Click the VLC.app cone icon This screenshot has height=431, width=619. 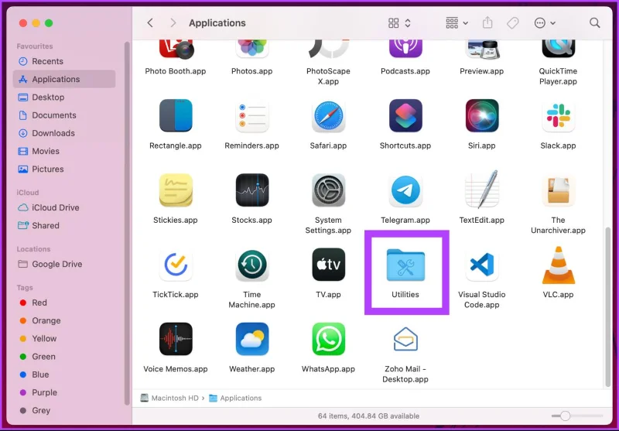tap(558, 265)
